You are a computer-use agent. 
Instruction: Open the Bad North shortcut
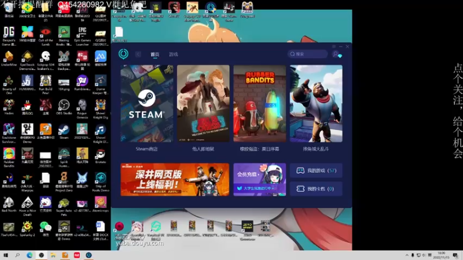point(9,205)
